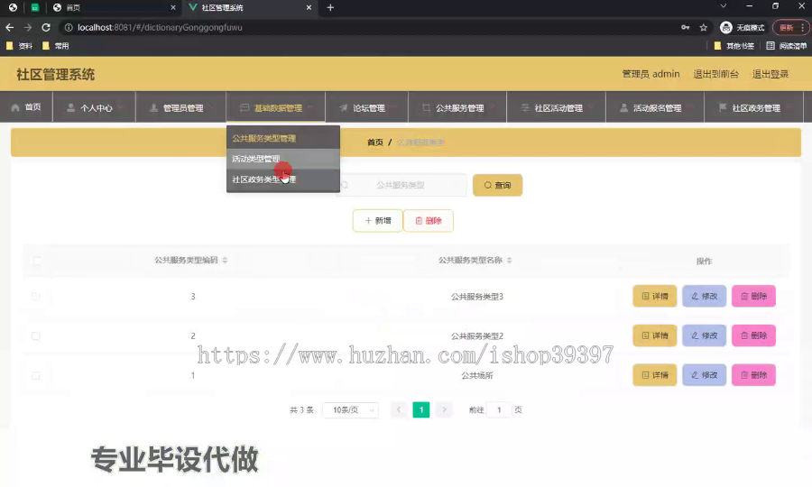Select 社区政务类型管理 in the dropdown
Screen dimensions: 812x487
(x=283, y=179)
